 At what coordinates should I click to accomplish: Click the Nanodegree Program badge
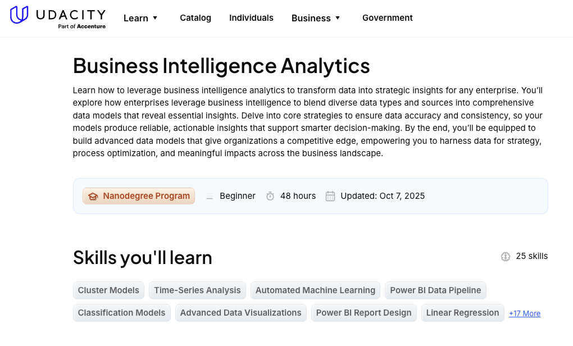[x=138, y=196]
